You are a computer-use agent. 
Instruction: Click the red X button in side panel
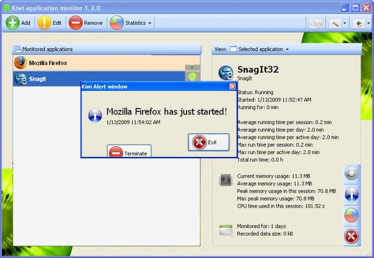(x=351, y=237)
